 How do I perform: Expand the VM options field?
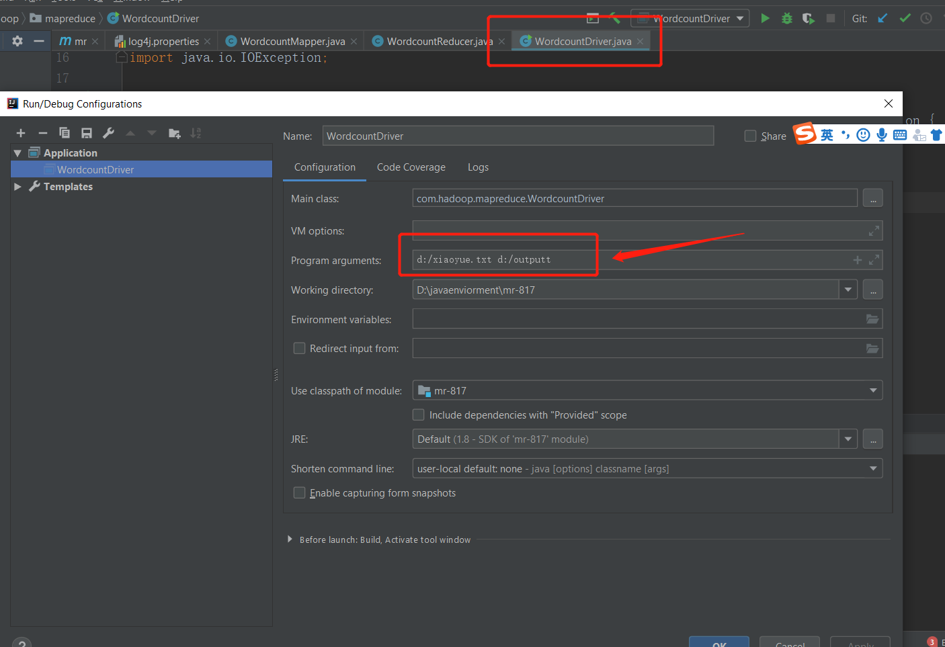click(874, 231)
